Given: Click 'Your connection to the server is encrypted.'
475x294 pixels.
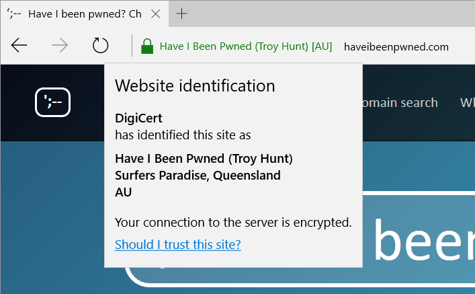Looking at the screenshot, I should coord(233,223).
